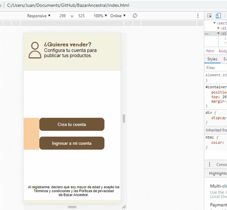
Task: Click the right-side viewport width handle
Action: coord(124,118)
